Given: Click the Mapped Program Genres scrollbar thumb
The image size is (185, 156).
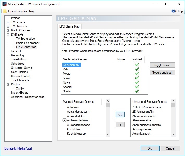Looking at the screenshot, I should 107,105.
